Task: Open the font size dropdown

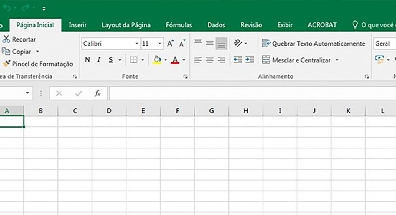Action: tap(160, 44)
